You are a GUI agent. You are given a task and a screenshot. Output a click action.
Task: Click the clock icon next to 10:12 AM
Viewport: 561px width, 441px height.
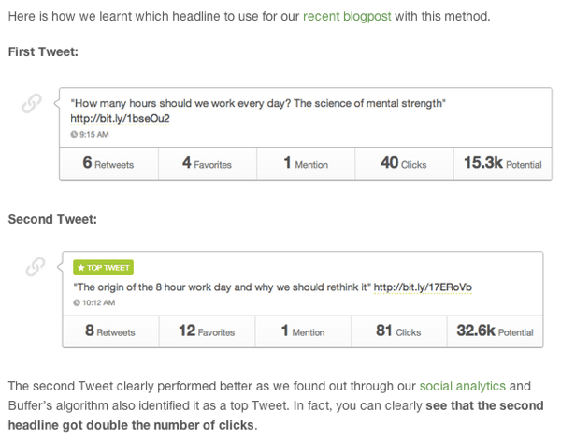click(77, 302)
